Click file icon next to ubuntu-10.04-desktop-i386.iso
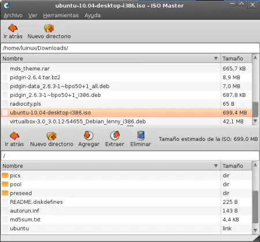 pyautogui.click(x=5, y=113)
